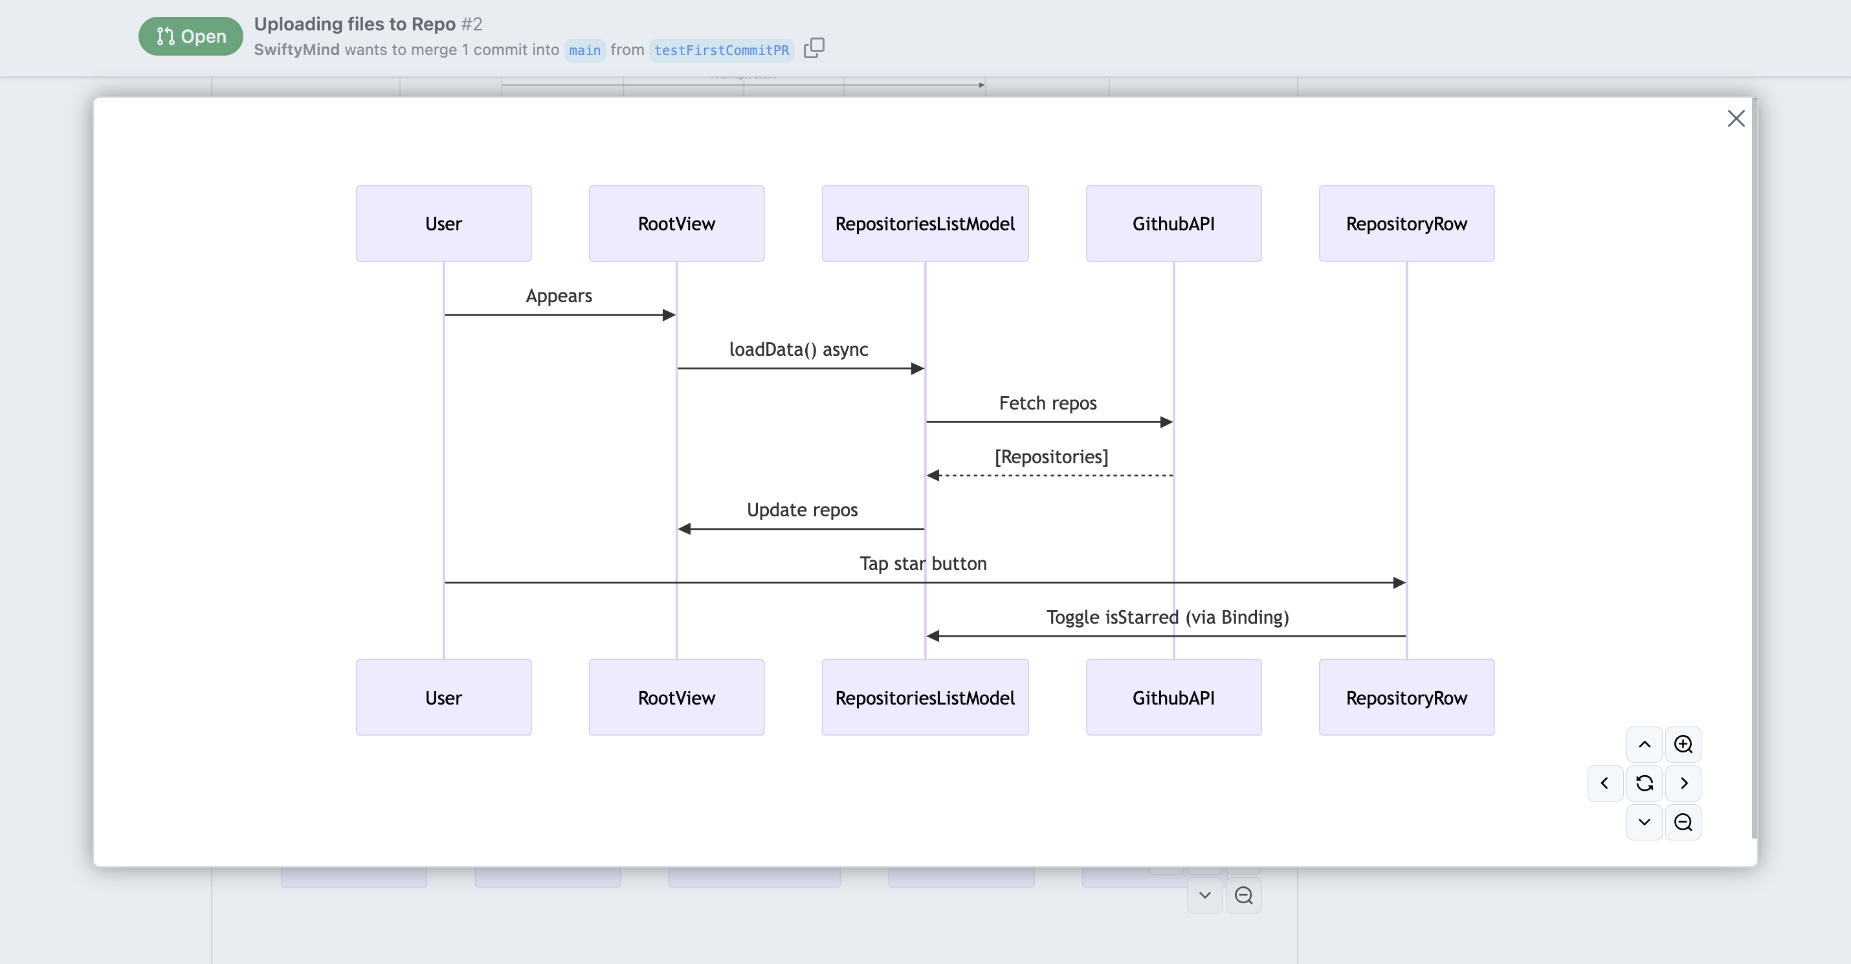The height and width of the screenshot is (964, 1851).
Task: Select the bottom RepositoriesListModel participant box
Action: coord(925,697)
